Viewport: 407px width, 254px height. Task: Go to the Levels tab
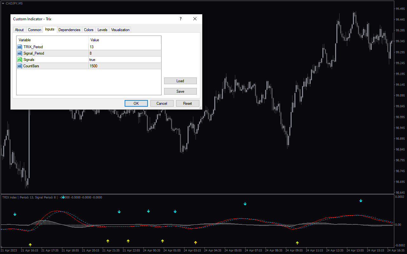point(102,30)
